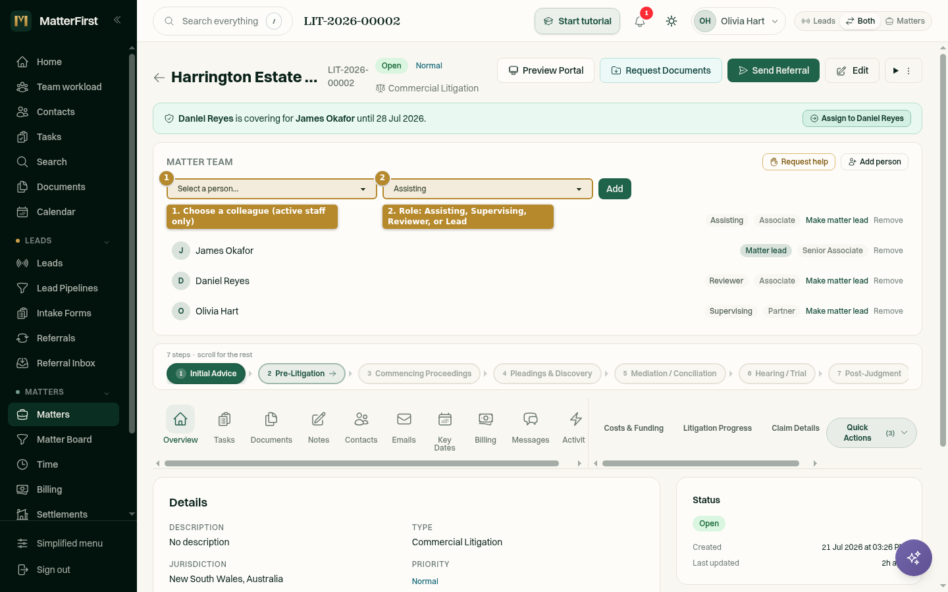Click the play icon in the header
948x592 pixels.
pos(895,70)
